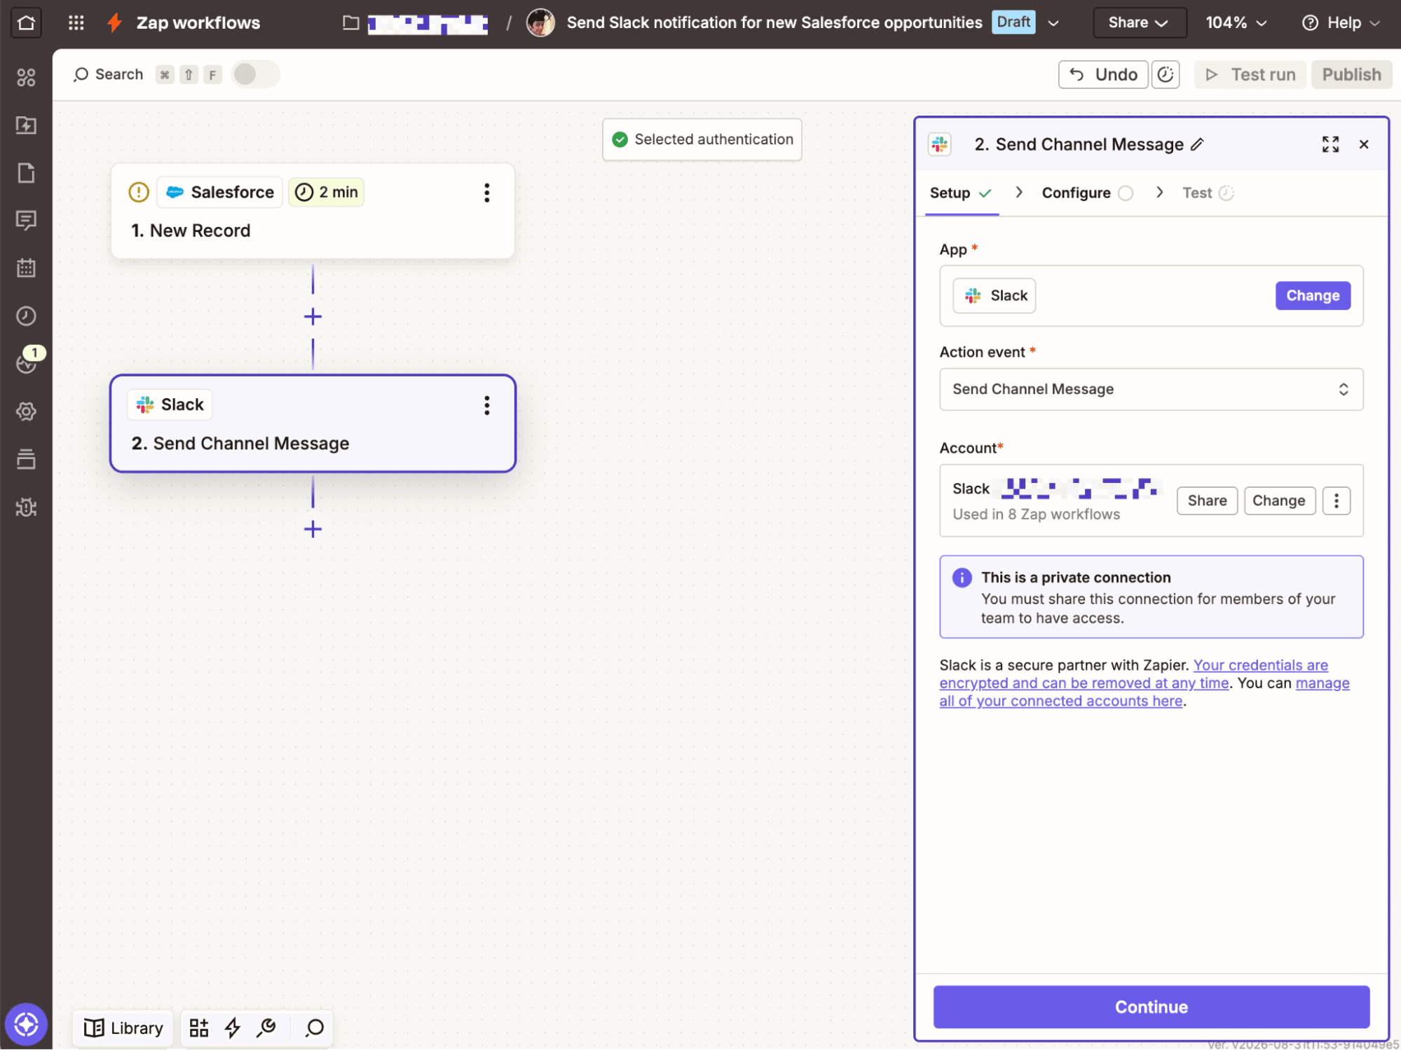
Task: Open the sidebar assets grid icon
Action: click(26, 77)
